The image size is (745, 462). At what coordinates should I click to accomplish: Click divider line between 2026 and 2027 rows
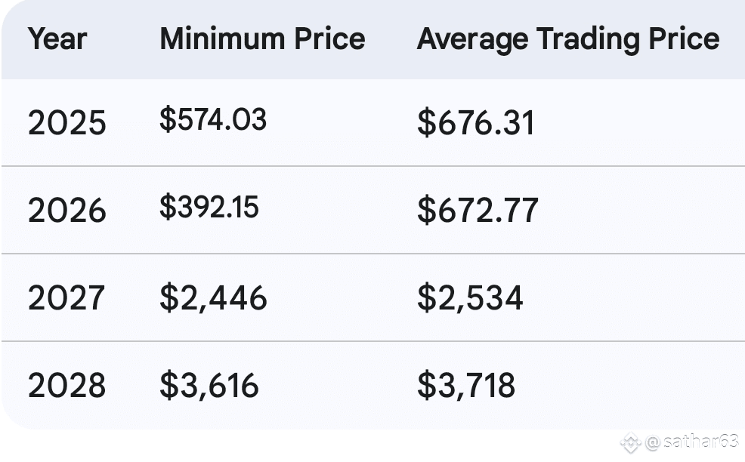pos(372,254)
